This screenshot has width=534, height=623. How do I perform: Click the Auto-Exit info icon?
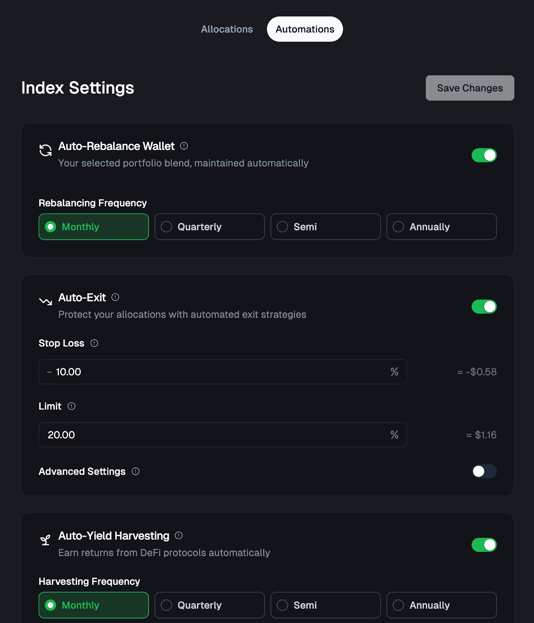pos(115,297)
